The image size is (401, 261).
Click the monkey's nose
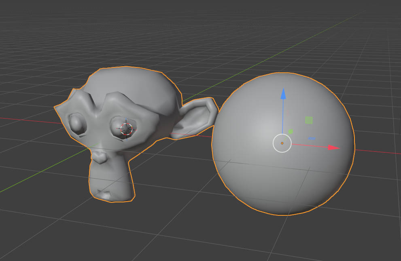[x=99, y=157]
